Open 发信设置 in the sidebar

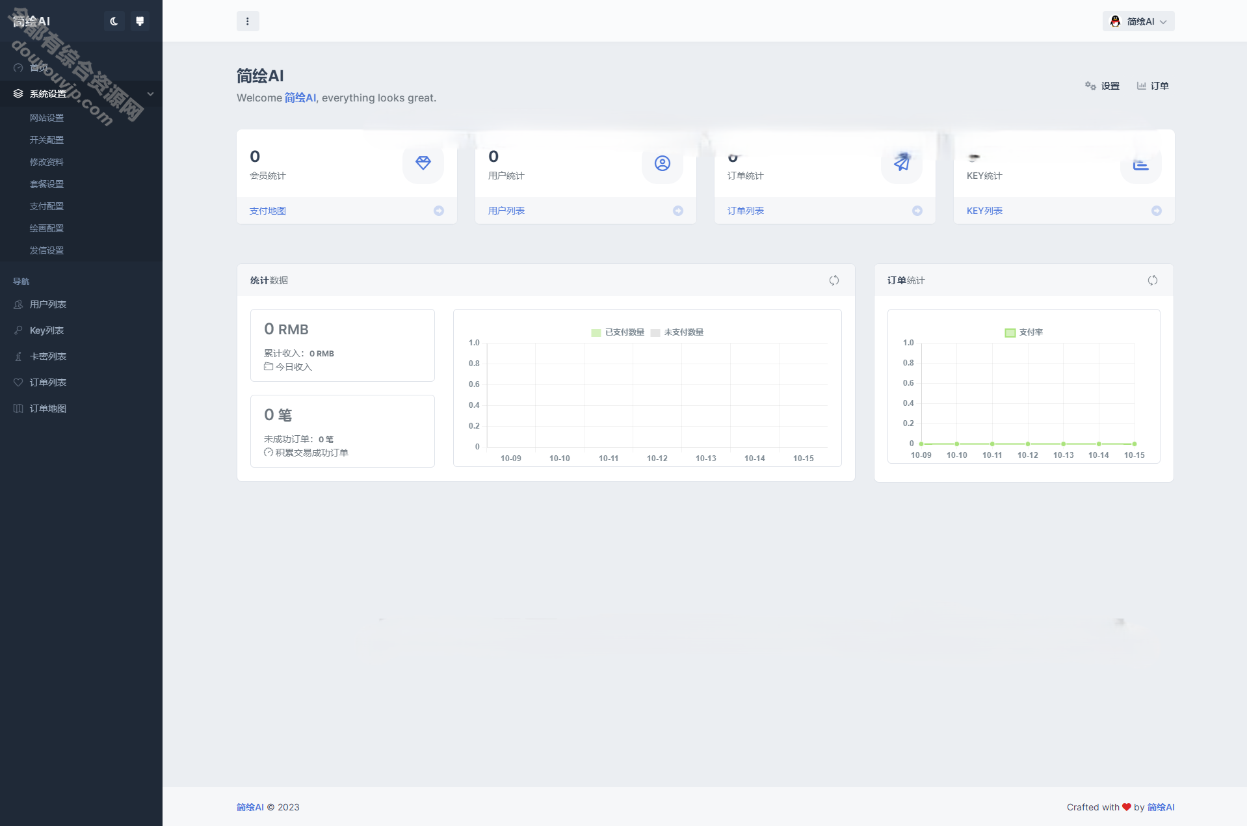click(x=47, y=250)
